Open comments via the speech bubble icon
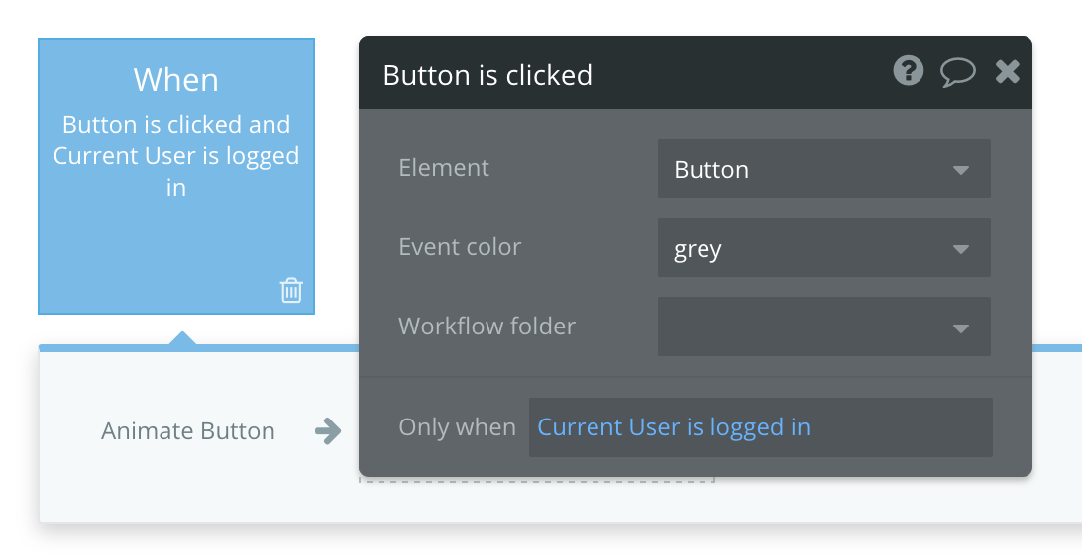The height and width of the screenshot is (560, 1082). click(x=957, y=72)
